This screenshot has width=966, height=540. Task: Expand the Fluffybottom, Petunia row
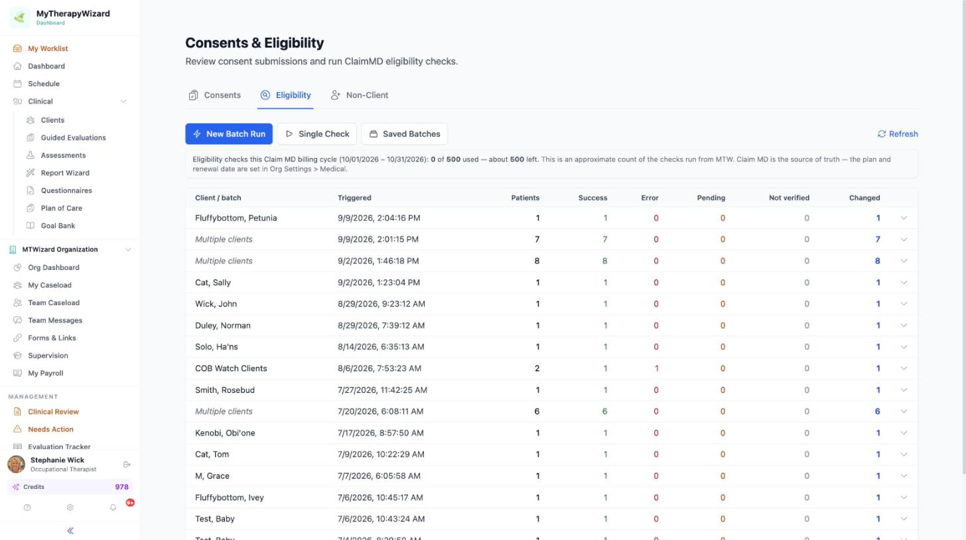pos(904,218)
